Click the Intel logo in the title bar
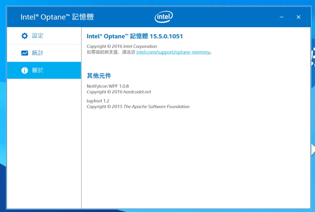This screenshot has width=315, height=212. (x=164, y=17)
